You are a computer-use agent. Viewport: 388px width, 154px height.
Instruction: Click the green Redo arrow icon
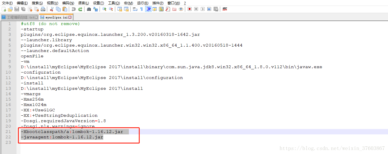pyautogui.click(x=80, y=9)
